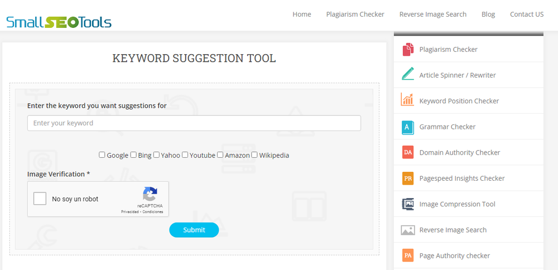Go to Contact US in top navigation
Image resolution: width=558 pixels, height=270 pixels.
point(527,15)
